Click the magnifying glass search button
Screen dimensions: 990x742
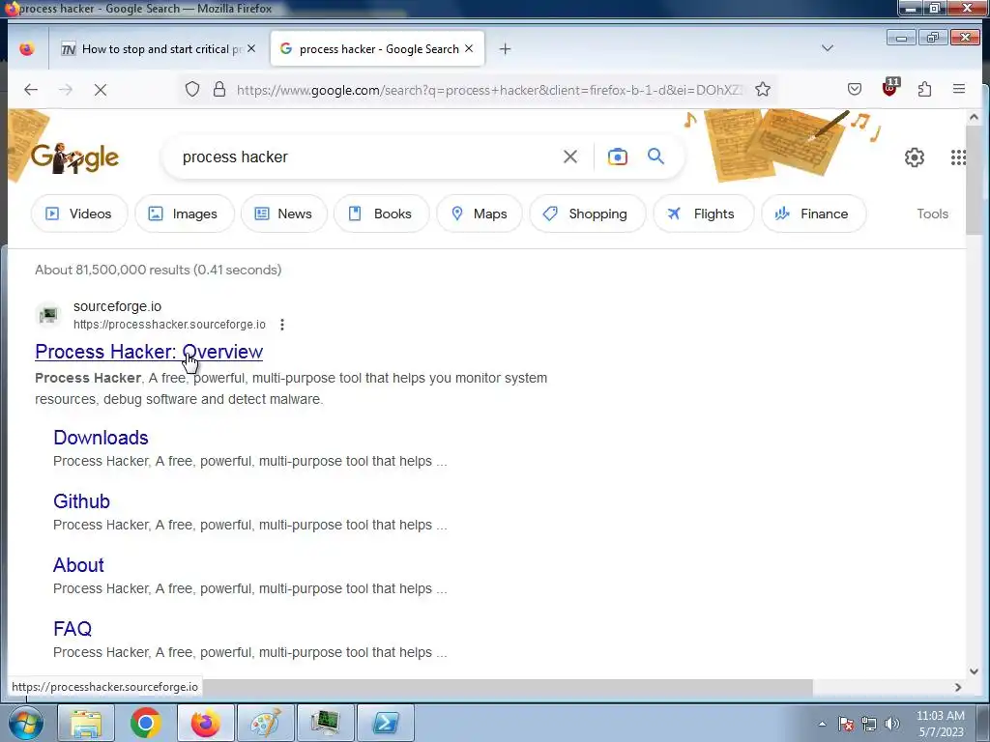(x=656, y=156)
